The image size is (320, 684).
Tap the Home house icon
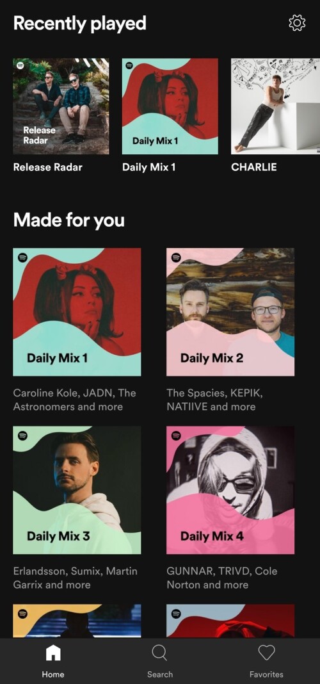pos(53,653)
